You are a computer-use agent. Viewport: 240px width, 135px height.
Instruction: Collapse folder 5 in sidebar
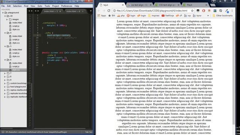pyautogui.click(x=5, y=46)
